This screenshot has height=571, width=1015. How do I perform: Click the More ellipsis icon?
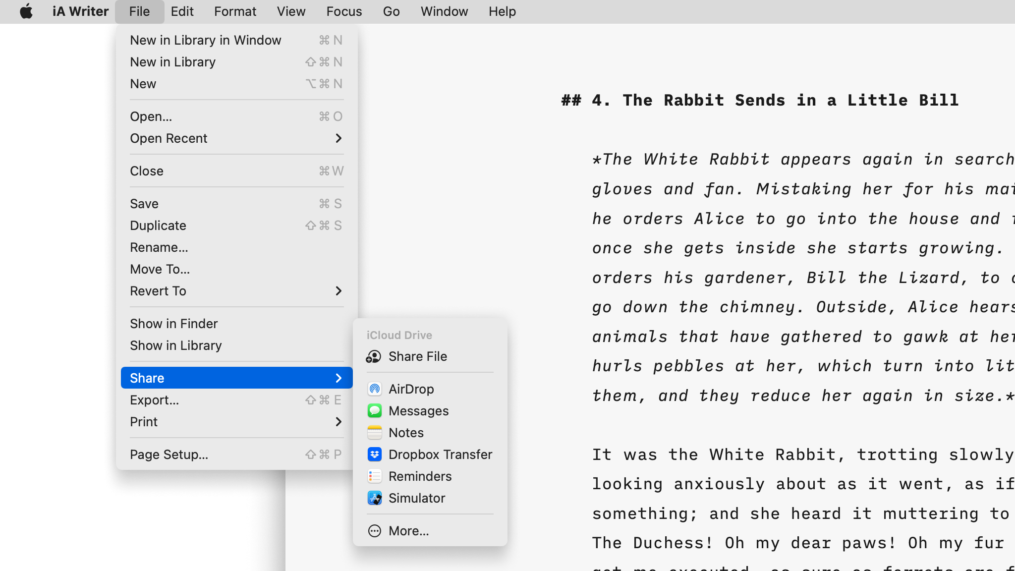[375, 531]
